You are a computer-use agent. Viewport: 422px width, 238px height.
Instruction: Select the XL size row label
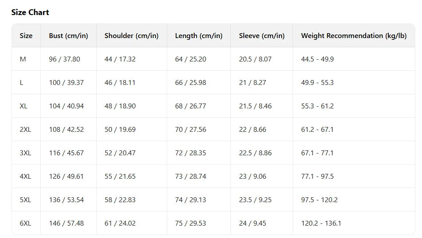(23, 106)
